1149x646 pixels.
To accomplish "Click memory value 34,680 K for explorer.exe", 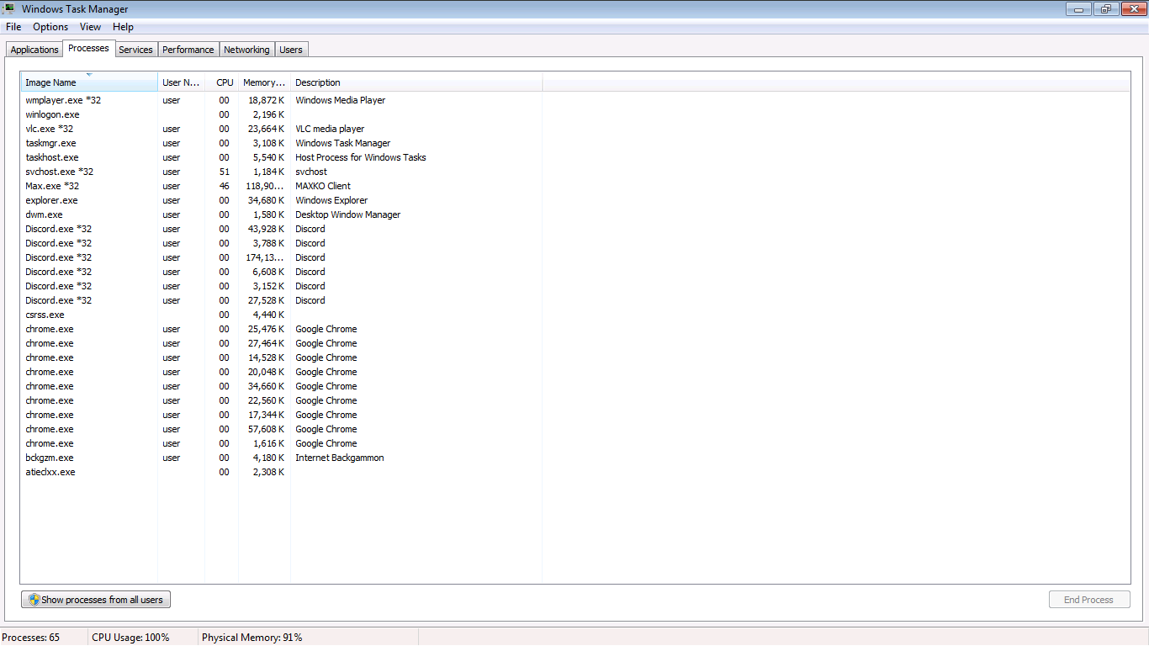I will pos(266,200).
